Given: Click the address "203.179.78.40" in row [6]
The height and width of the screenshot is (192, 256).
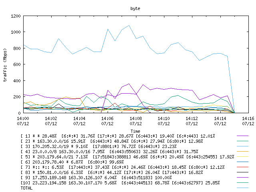Looking at the screenshot, I should coord(48,162).
